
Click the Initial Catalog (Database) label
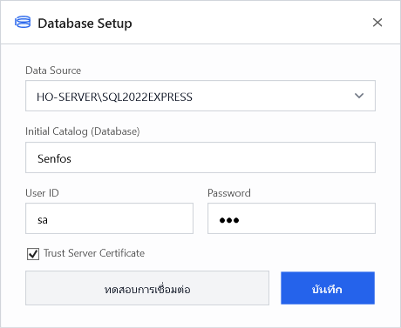[x=83, y=131]
